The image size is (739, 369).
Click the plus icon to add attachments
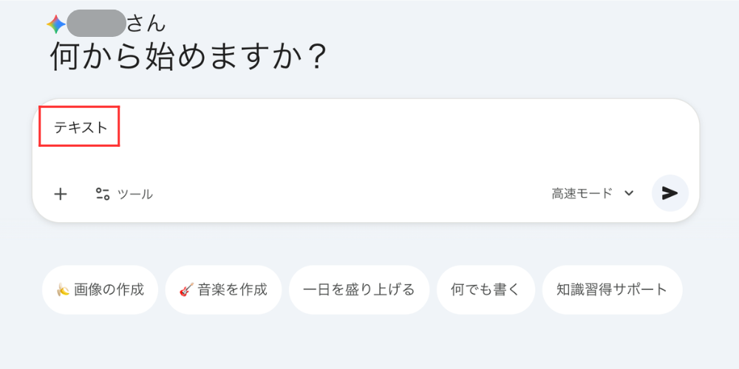[x=61, y=194]
